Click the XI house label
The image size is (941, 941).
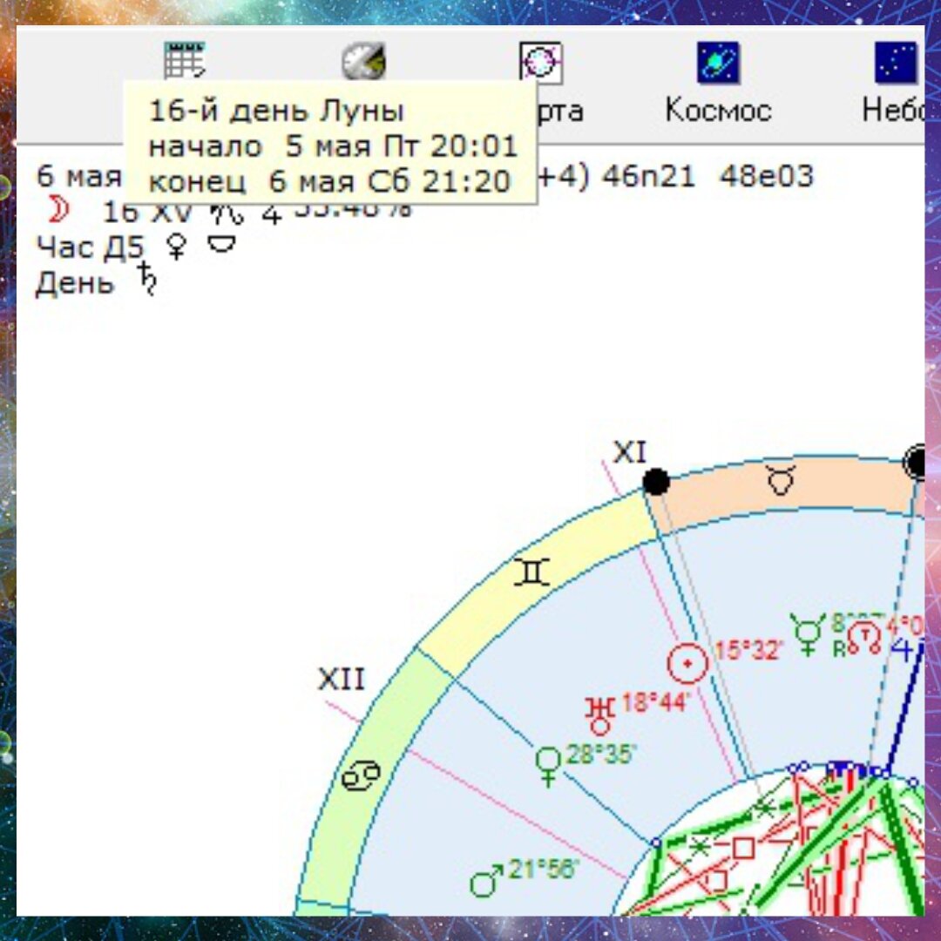630,452
